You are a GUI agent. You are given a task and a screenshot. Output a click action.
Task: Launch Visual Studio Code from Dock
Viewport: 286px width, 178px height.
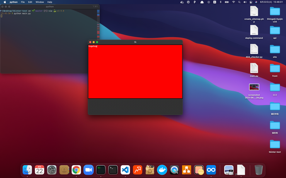(x=125, y=170)
